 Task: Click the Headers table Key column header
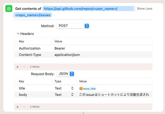tap(21, 41)
